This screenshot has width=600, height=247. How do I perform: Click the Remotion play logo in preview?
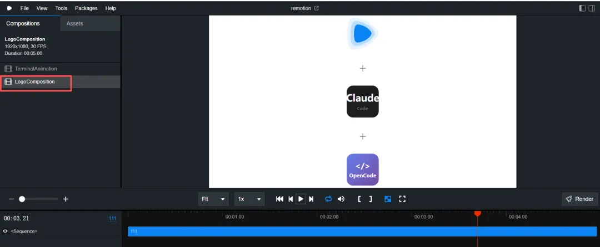point(362,34)
